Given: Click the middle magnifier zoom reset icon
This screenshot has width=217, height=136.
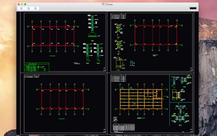Looking at the screenshot, I should tap(29, 8).
